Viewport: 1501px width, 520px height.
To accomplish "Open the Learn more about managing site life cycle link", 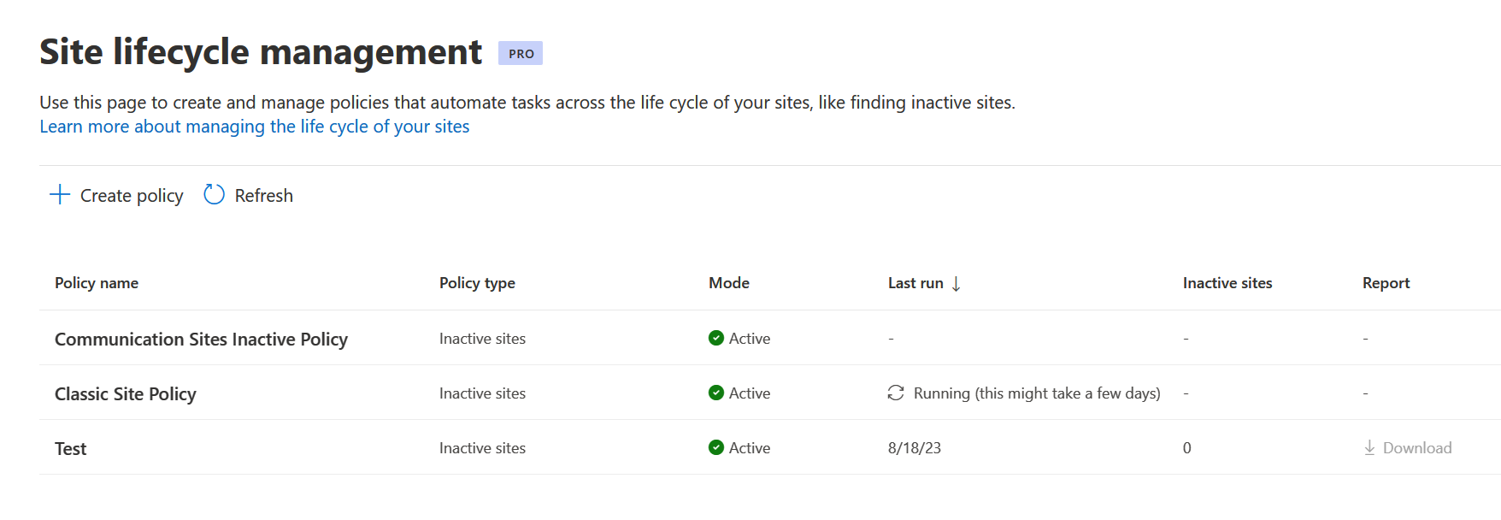I will point(253,126).
